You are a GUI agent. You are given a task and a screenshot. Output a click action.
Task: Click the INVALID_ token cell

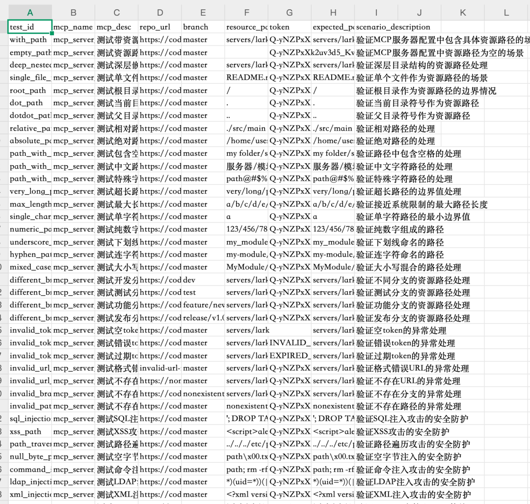(x=290, y=343)
